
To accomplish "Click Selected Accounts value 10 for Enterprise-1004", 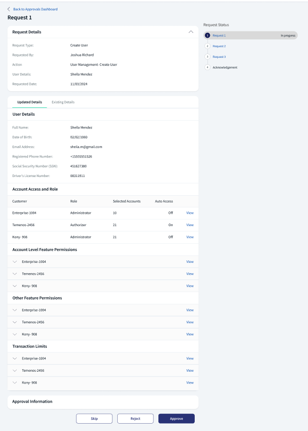I will (x=115, y=213).
